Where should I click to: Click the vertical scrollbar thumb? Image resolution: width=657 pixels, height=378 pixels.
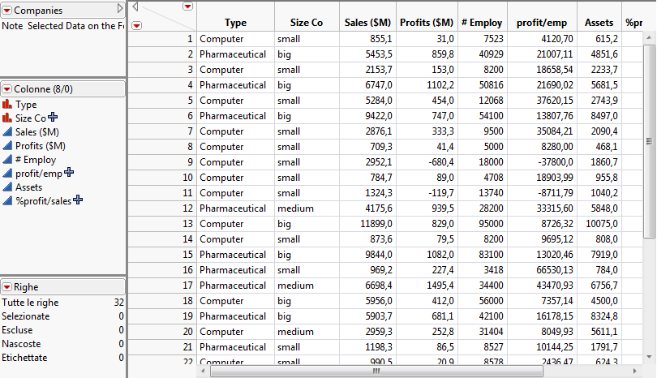pyautogui.click(x=649, y=140)
